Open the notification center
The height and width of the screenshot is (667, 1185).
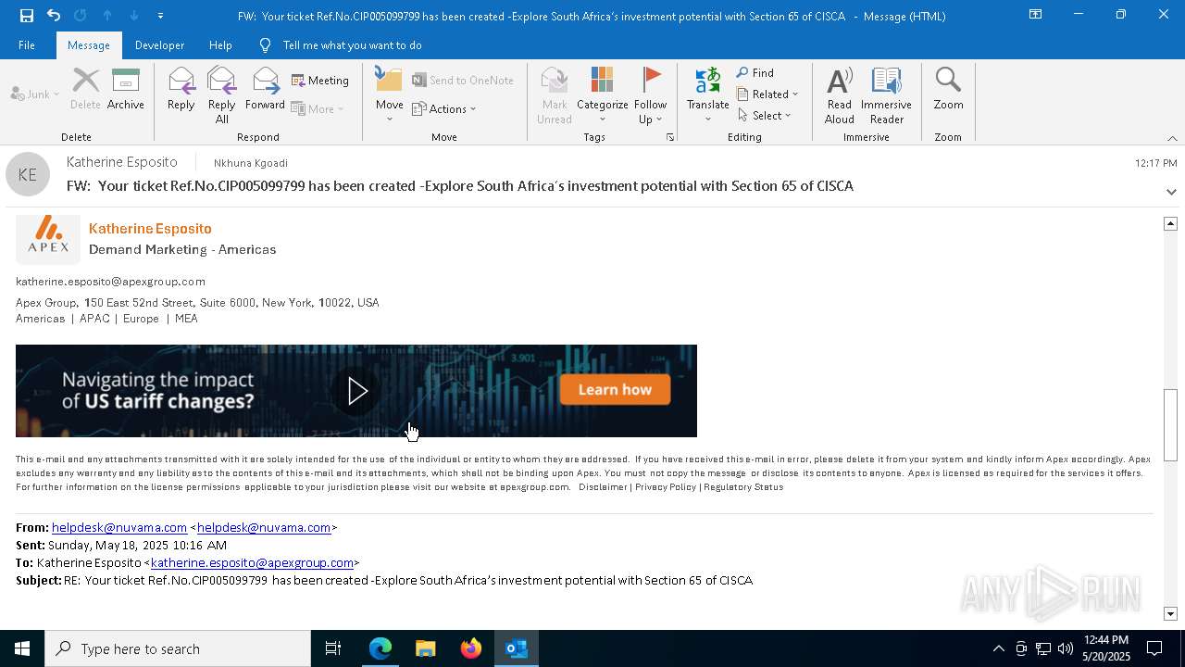[1154, 648]
